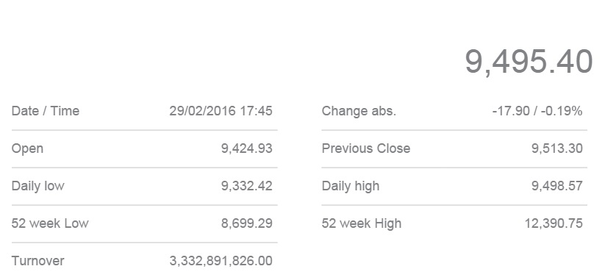Click the large 9,495.40 index value
The width and height of the screenshot is (605, 280).
coord(529,62)
